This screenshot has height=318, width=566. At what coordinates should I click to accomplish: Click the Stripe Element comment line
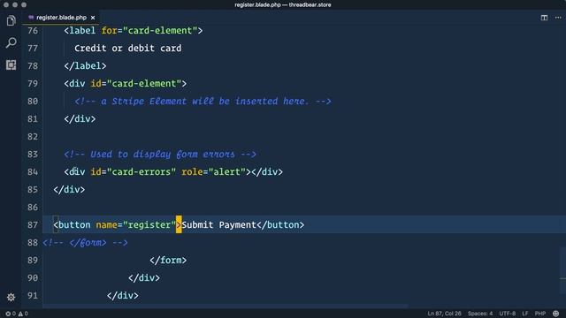pyautogui.click(x=203, y=102)
